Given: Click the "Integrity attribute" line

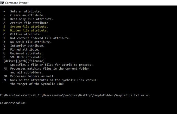Looking at the screenshot, I should [x=27, y=46].
